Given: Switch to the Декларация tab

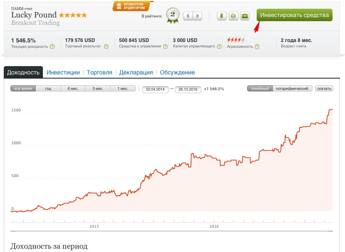Looking at the screenshot, I should pos(136,72).
